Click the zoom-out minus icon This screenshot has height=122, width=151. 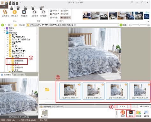(130, 25)
